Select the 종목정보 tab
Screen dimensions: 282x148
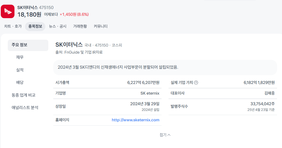(35, 26)
